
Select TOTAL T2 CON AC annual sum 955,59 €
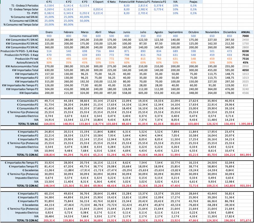[246, 186]
